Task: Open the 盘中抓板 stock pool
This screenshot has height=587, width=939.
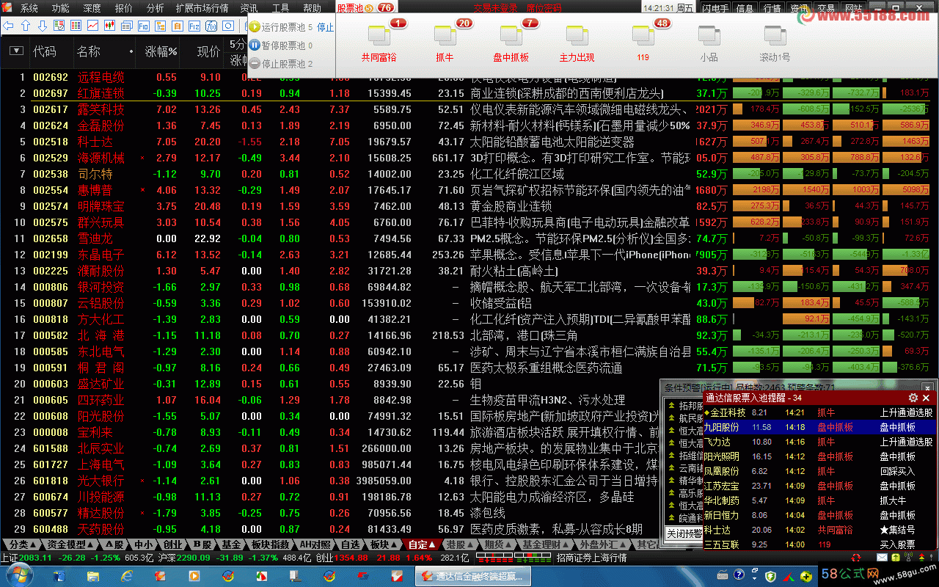Action: point(511,43)
